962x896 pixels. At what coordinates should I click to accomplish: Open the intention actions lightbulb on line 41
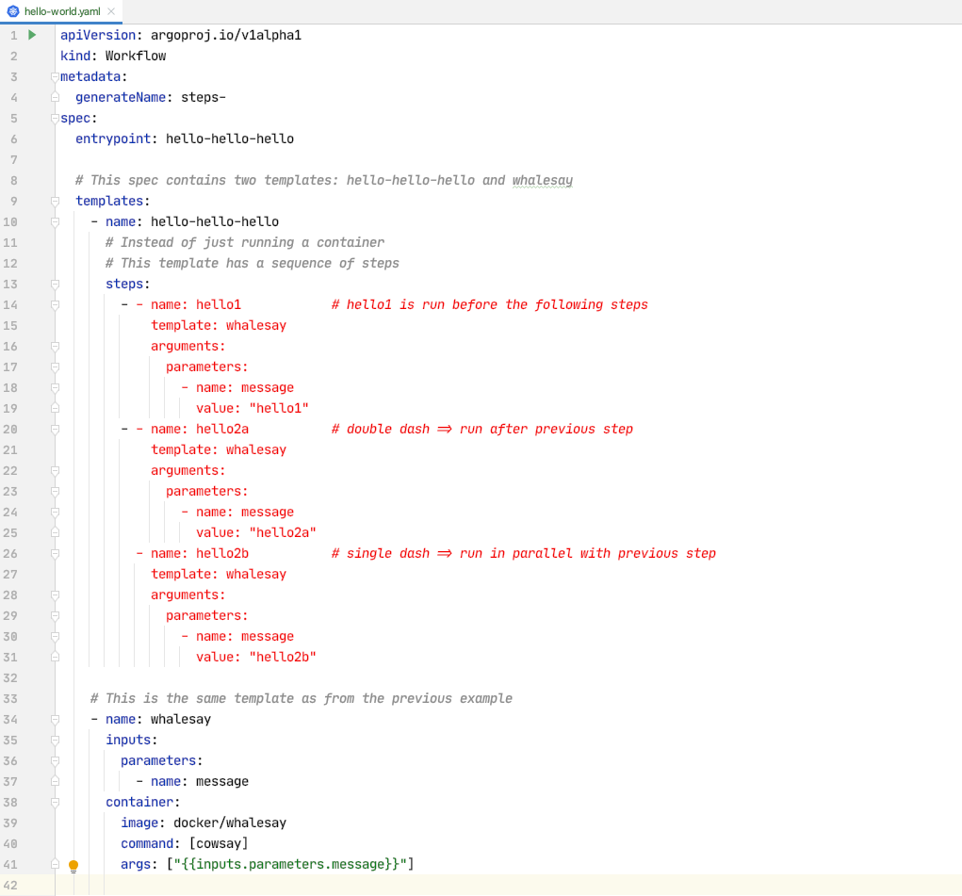[x=74, y=865]
